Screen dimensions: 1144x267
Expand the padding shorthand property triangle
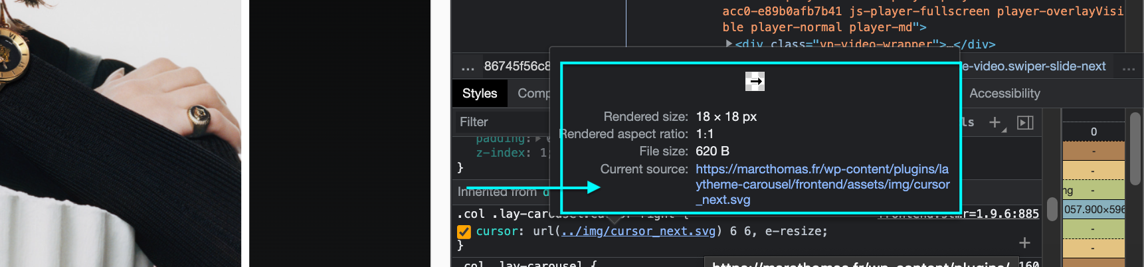pos(538,139)
